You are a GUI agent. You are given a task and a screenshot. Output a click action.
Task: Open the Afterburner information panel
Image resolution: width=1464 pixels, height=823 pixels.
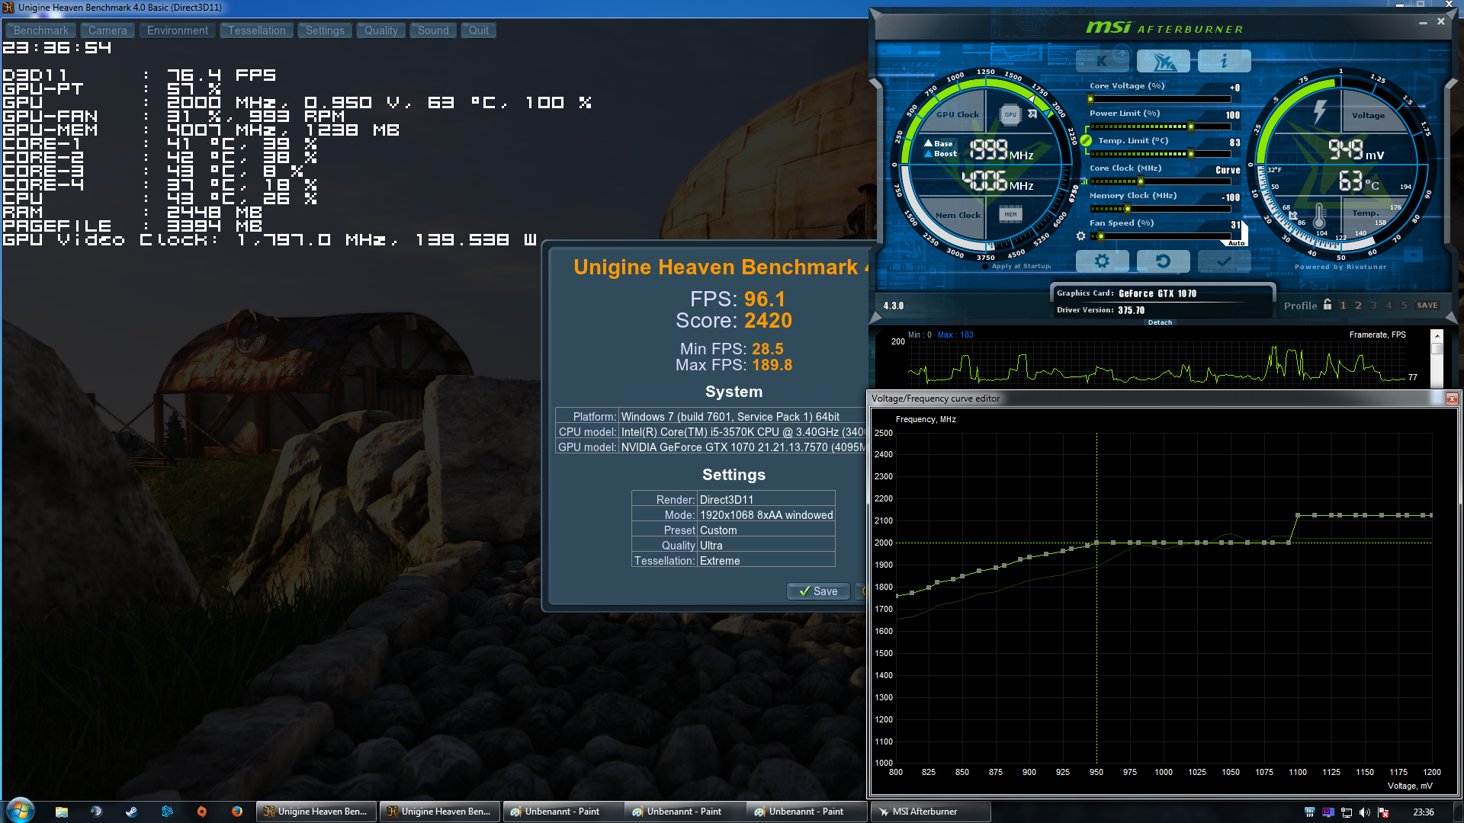(1224, 61)
